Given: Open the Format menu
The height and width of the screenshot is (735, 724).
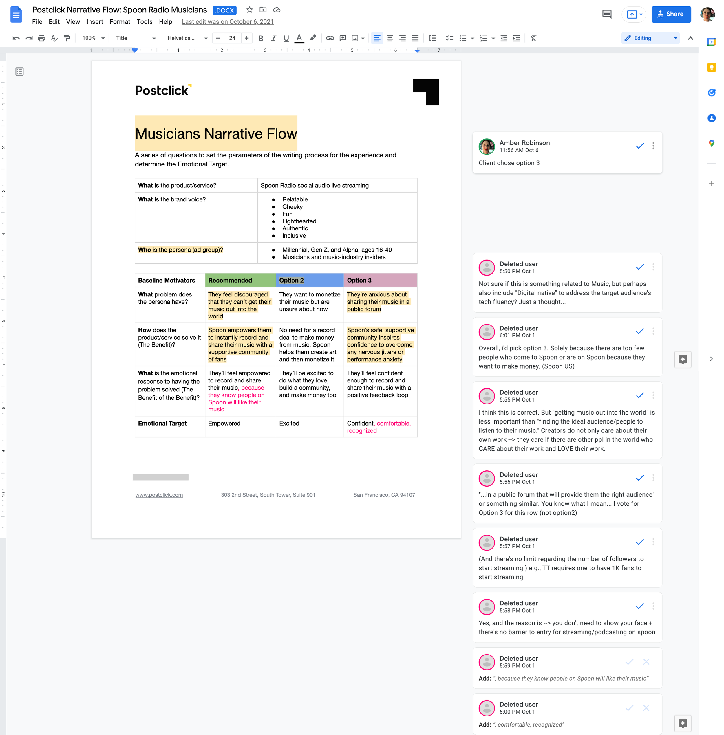Looking at the screenshot, I should (x=120, y=22).
